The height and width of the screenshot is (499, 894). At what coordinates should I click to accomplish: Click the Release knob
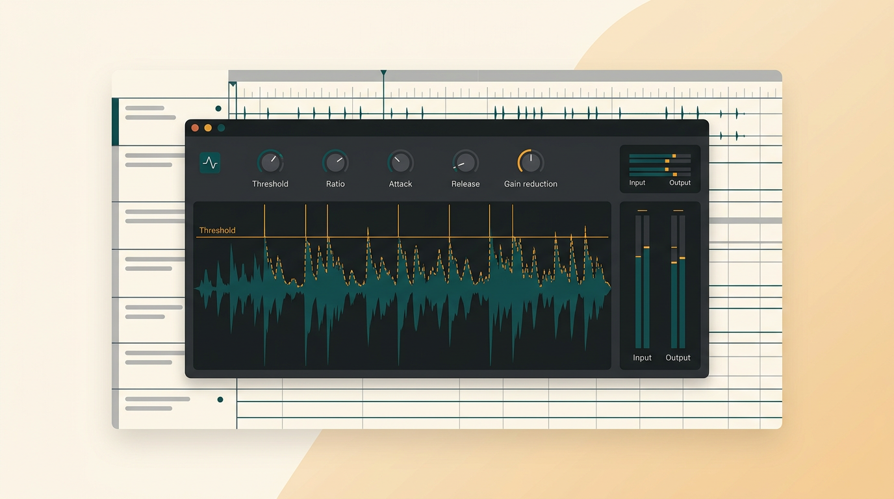point(465,162)
